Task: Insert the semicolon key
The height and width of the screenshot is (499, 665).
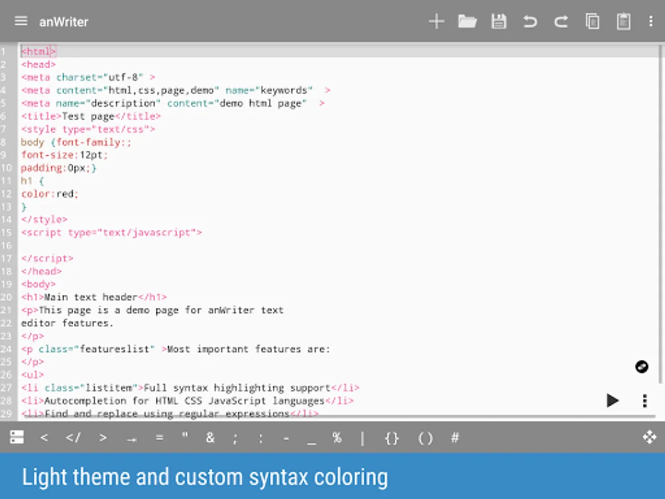Action: [x=235, y=438]
